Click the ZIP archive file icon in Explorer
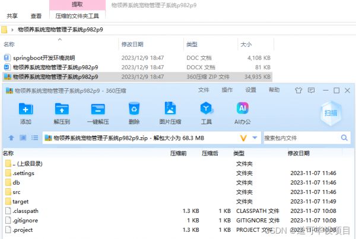 click(x=7, y=77)
